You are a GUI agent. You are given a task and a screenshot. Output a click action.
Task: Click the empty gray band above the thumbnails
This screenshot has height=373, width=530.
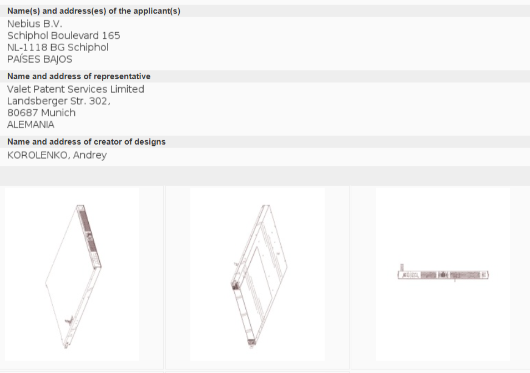coord(265,176)
